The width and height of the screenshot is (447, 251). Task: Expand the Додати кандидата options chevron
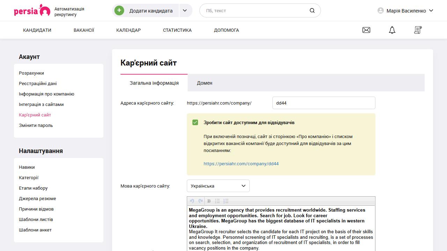[x=185, y=10]
